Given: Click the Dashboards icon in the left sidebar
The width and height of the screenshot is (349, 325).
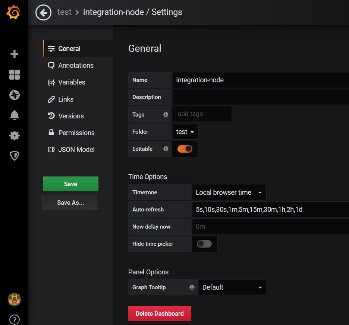Looking at the screenshot, I should point(14,74).
